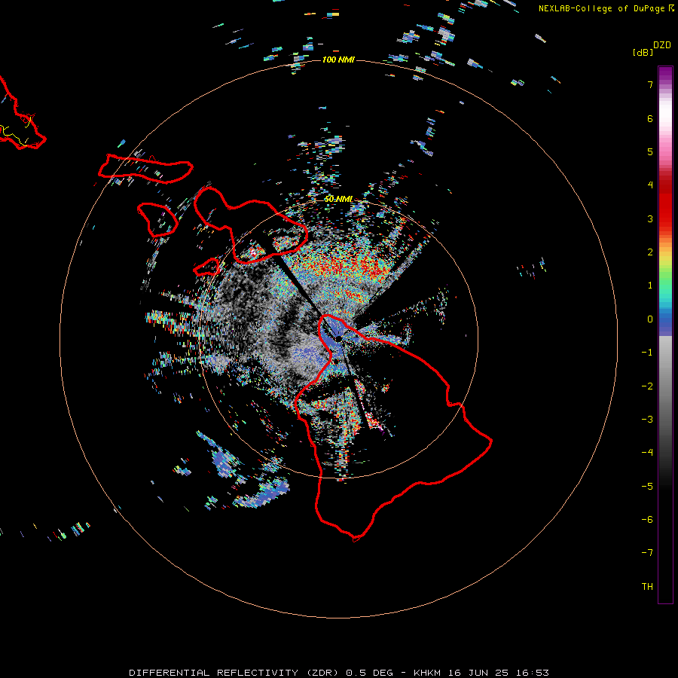Click the '-6' value on the color scale
The image size is (678, 678).
[x=647, y=520]
